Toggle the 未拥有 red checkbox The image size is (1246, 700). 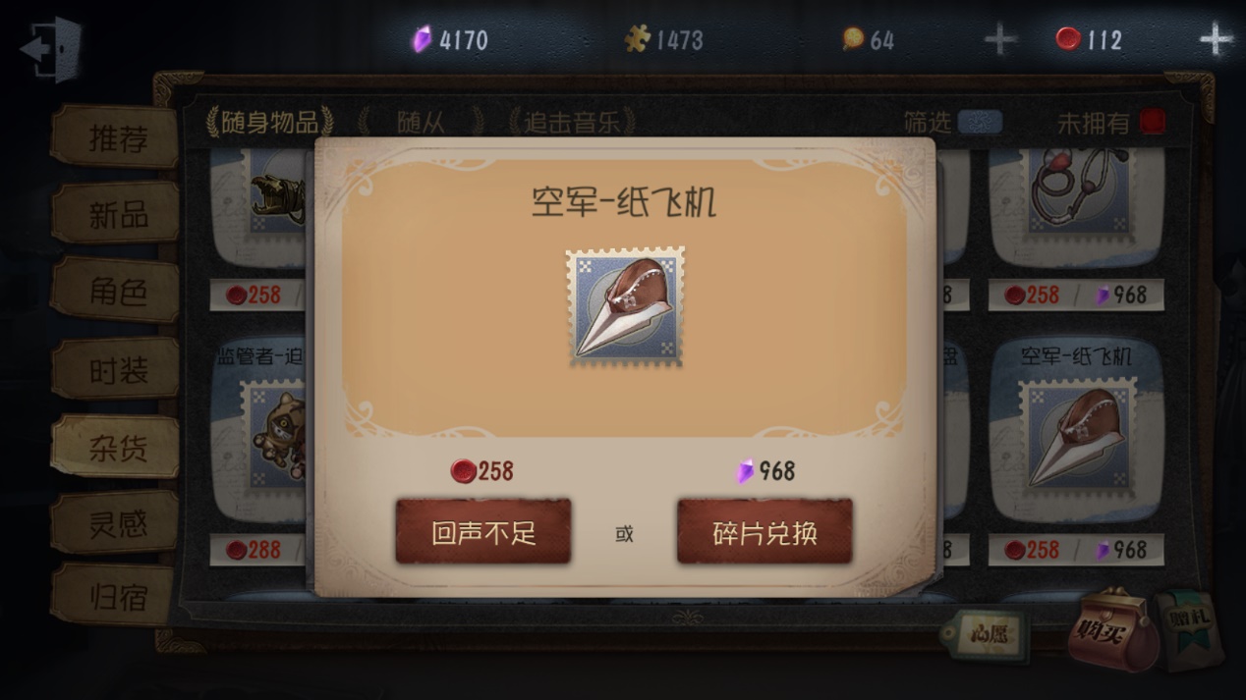click(x=1153, y=122)
